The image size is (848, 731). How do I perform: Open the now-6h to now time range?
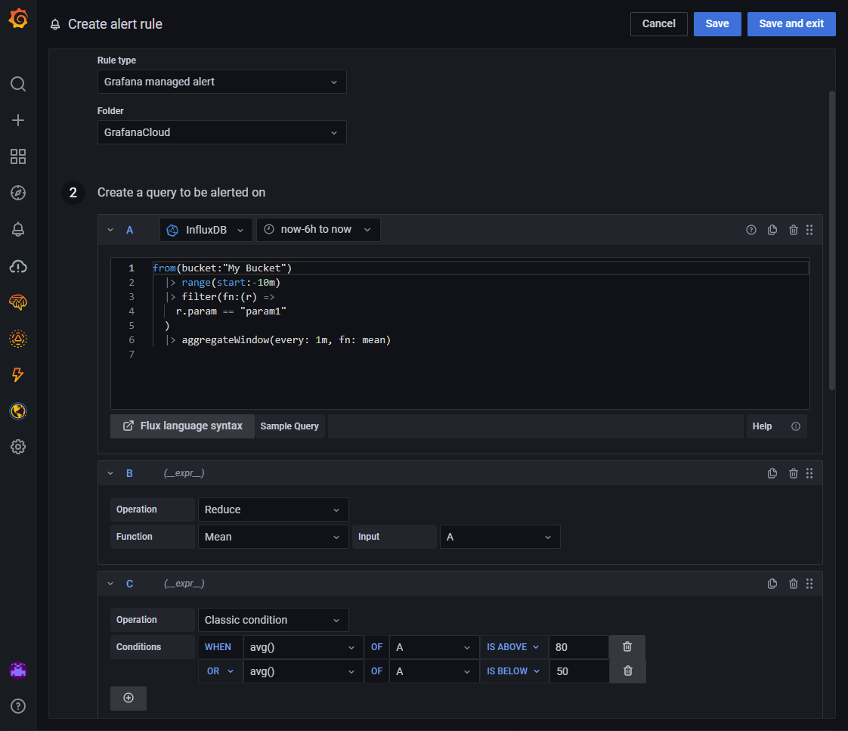[x=318, y=230]
